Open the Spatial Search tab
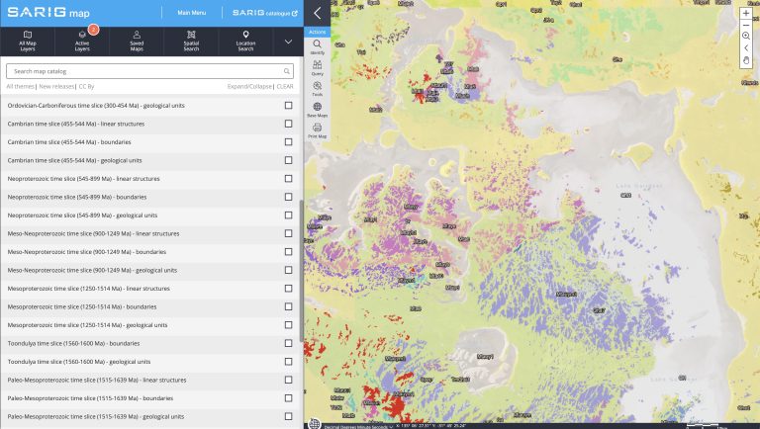Screen dimensions: 760x429 (191, 42)
